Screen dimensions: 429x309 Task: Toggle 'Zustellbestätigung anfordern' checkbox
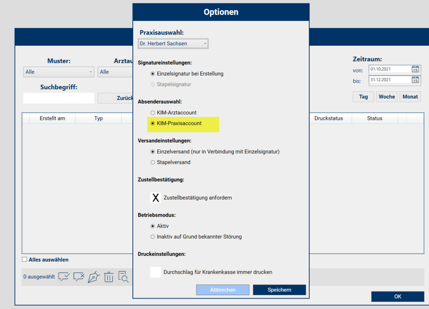(x=155, y=197)
